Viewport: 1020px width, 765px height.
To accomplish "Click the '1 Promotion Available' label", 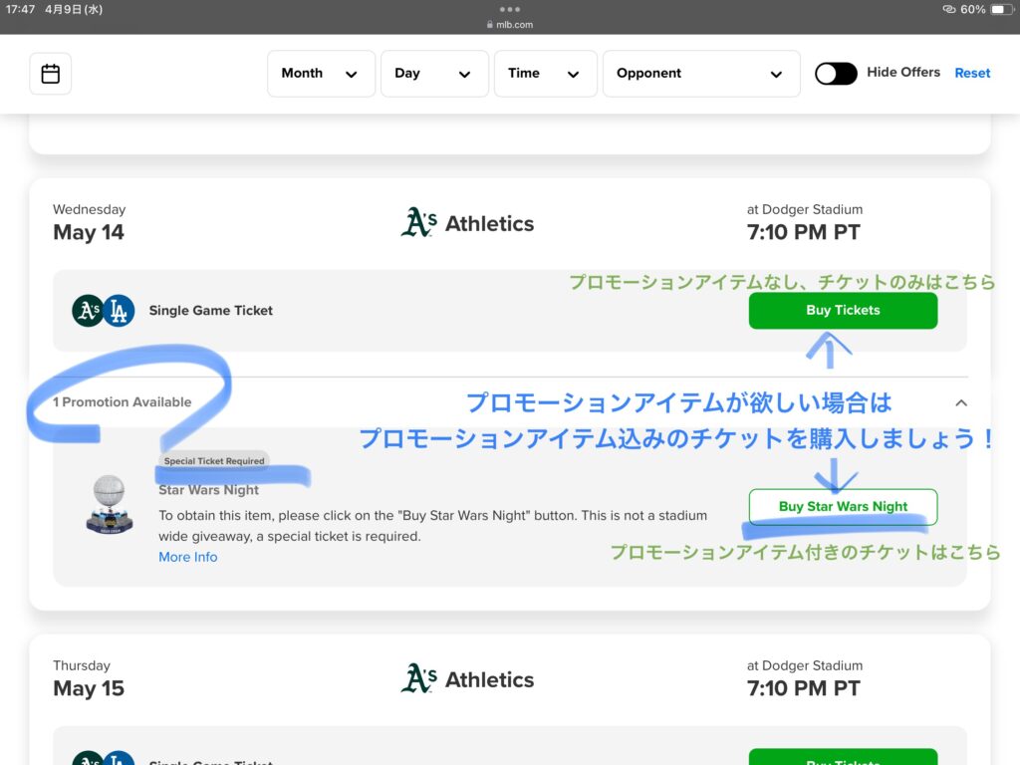I will [x=123, y=402].
